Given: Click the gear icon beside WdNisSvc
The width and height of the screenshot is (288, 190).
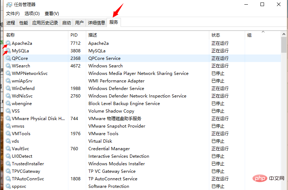Looking at the screenshot, I should (x=8, y=96).
